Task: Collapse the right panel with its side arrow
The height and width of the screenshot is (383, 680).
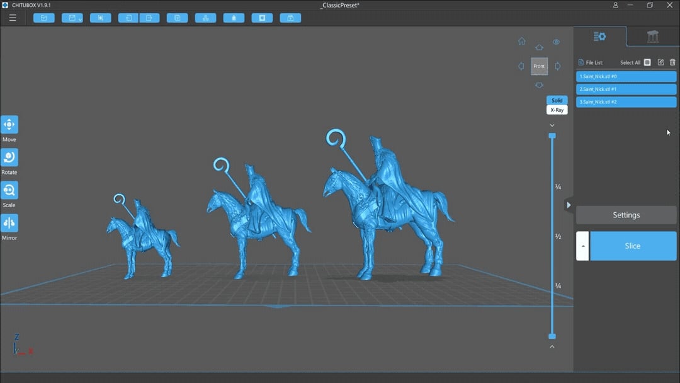Action: point(569,205)
